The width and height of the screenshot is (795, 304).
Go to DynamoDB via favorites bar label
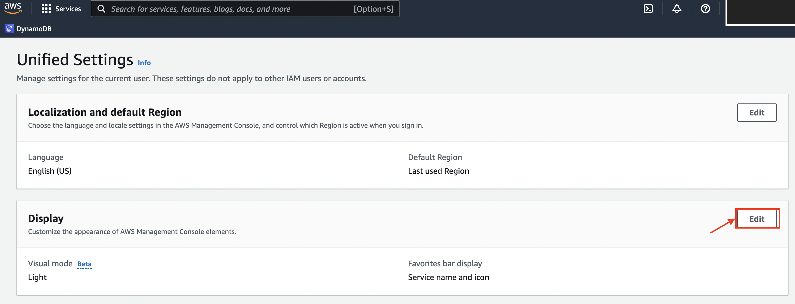[x=34, y=29]
